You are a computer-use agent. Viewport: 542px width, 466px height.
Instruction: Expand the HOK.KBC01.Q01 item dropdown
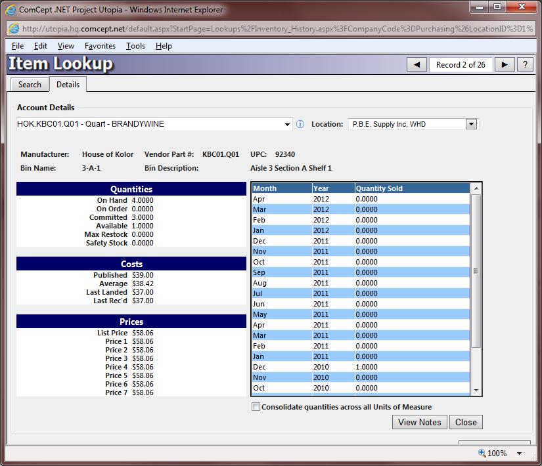(x=287, y=124)
